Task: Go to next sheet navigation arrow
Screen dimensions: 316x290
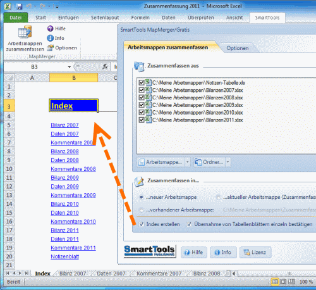Action: (x=20, y=274)
